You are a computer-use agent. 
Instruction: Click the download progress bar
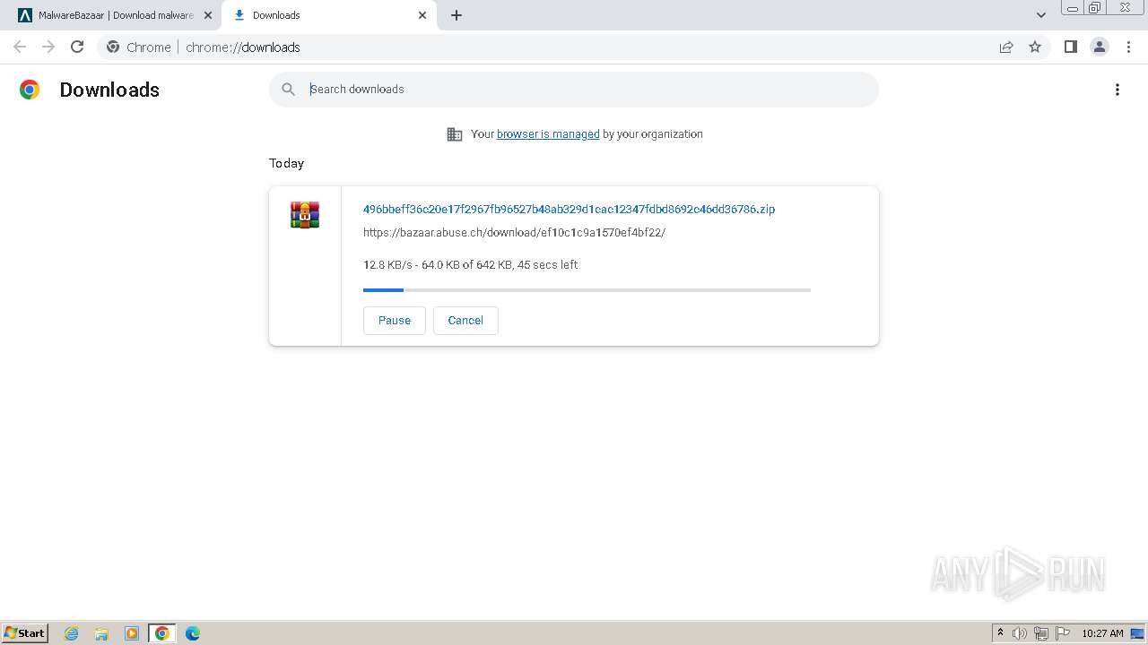[587, 290]
